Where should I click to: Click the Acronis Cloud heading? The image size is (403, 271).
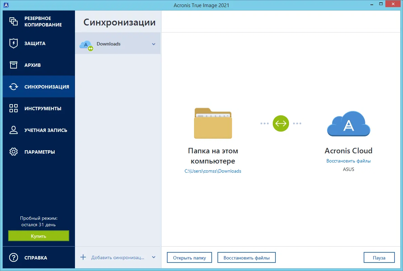[x=348, y=151]
